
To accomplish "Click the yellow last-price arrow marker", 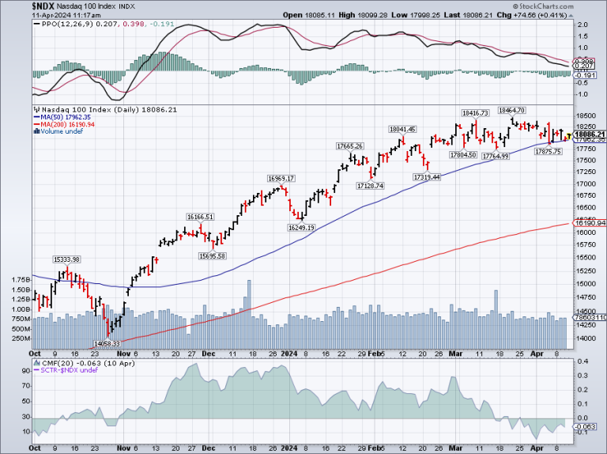I will 568,136.
